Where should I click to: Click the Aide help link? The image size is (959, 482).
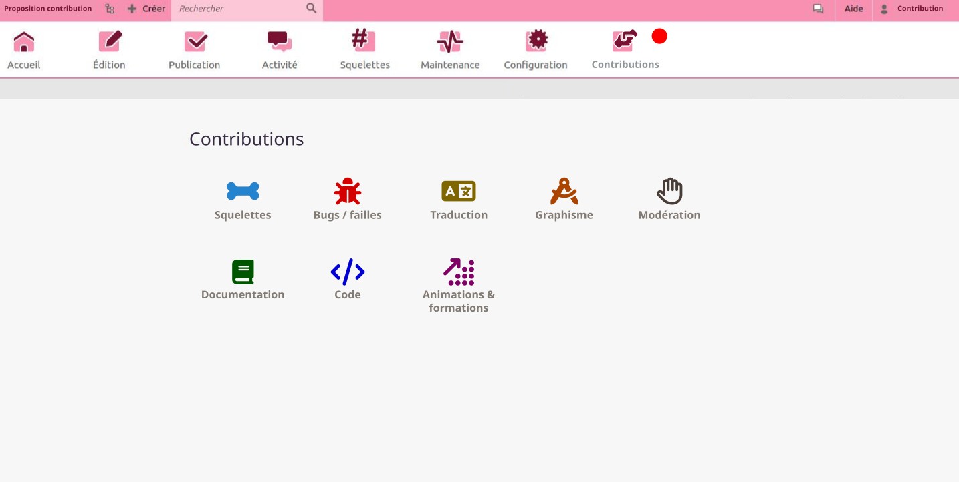(853, 9)
